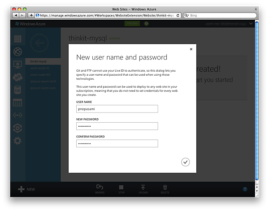Select thinkit-mysql in the site list
The width and height of the screenshot is (269, 211).
43,61
